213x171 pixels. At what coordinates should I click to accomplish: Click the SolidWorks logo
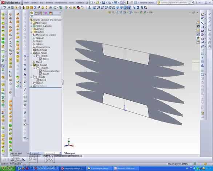point(11,3)
